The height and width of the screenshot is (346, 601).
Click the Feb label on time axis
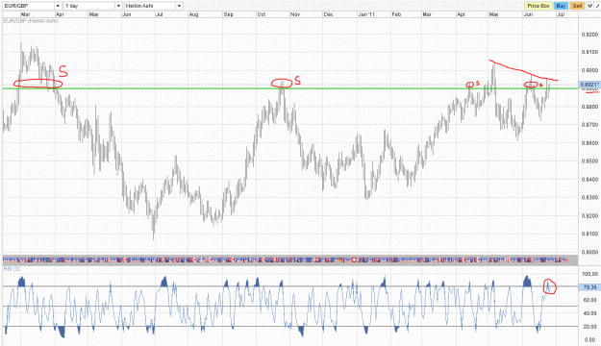click(396, 14)
